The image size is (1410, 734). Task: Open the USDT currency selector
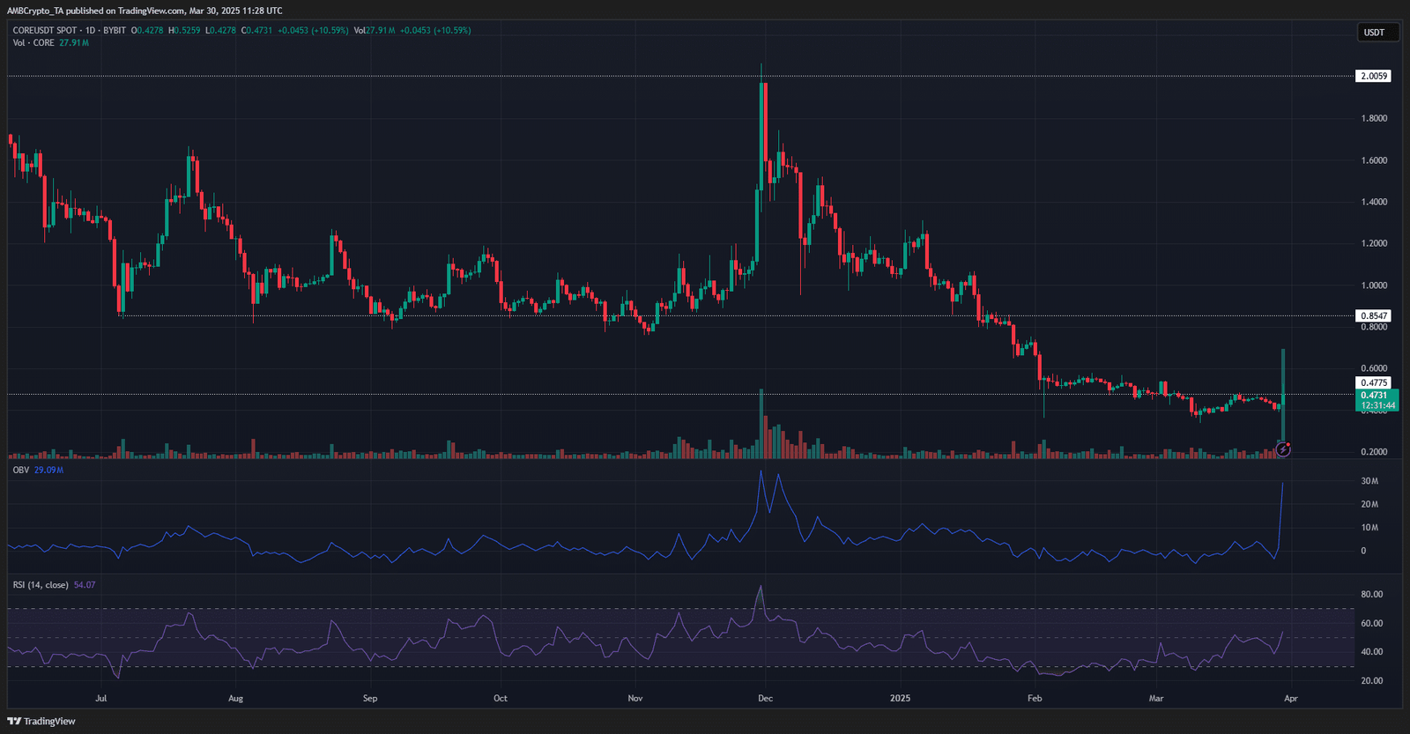click(x=1374, y=33)
